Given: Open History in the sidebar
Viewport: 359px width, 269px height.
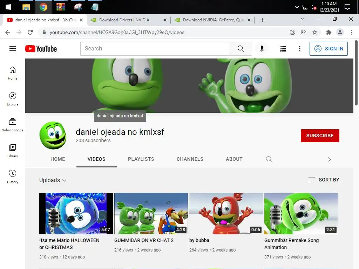Looking at the screenshot, I should (x=13, y=177).
